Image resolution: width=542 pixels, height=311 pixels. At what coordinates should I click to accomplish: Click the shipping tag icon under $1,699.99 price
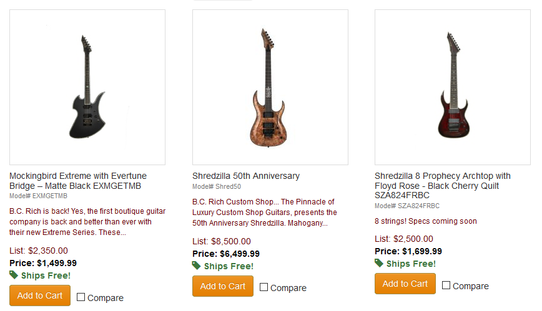point(379,263)
